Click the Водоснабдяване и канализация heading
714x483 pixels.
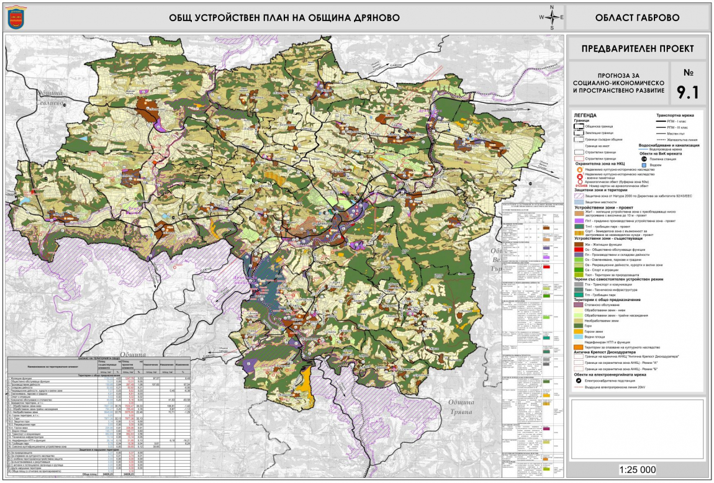click(x=669, y=146)
